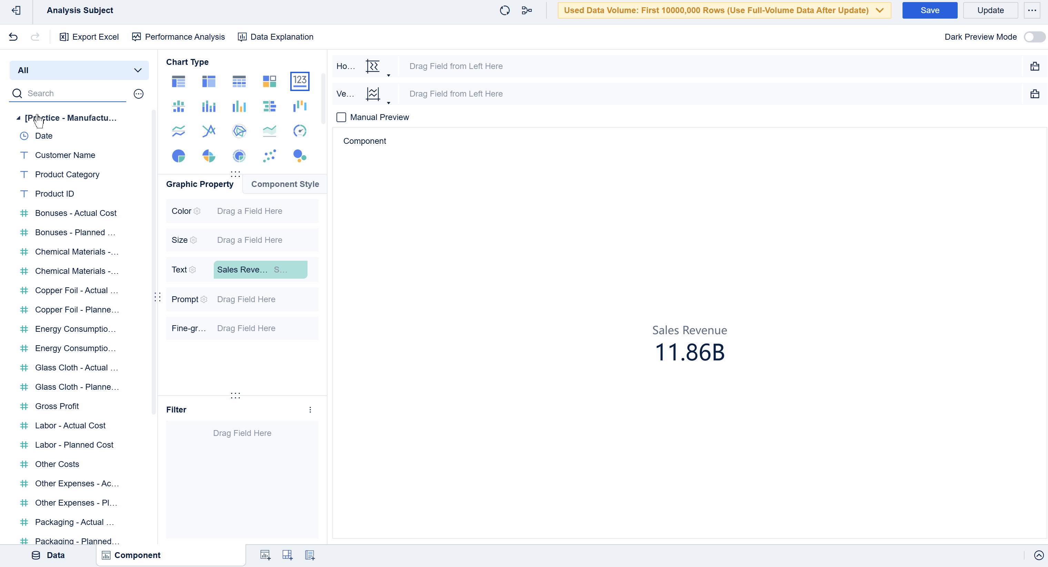Click the Search input box above field list

coord(67,93)
